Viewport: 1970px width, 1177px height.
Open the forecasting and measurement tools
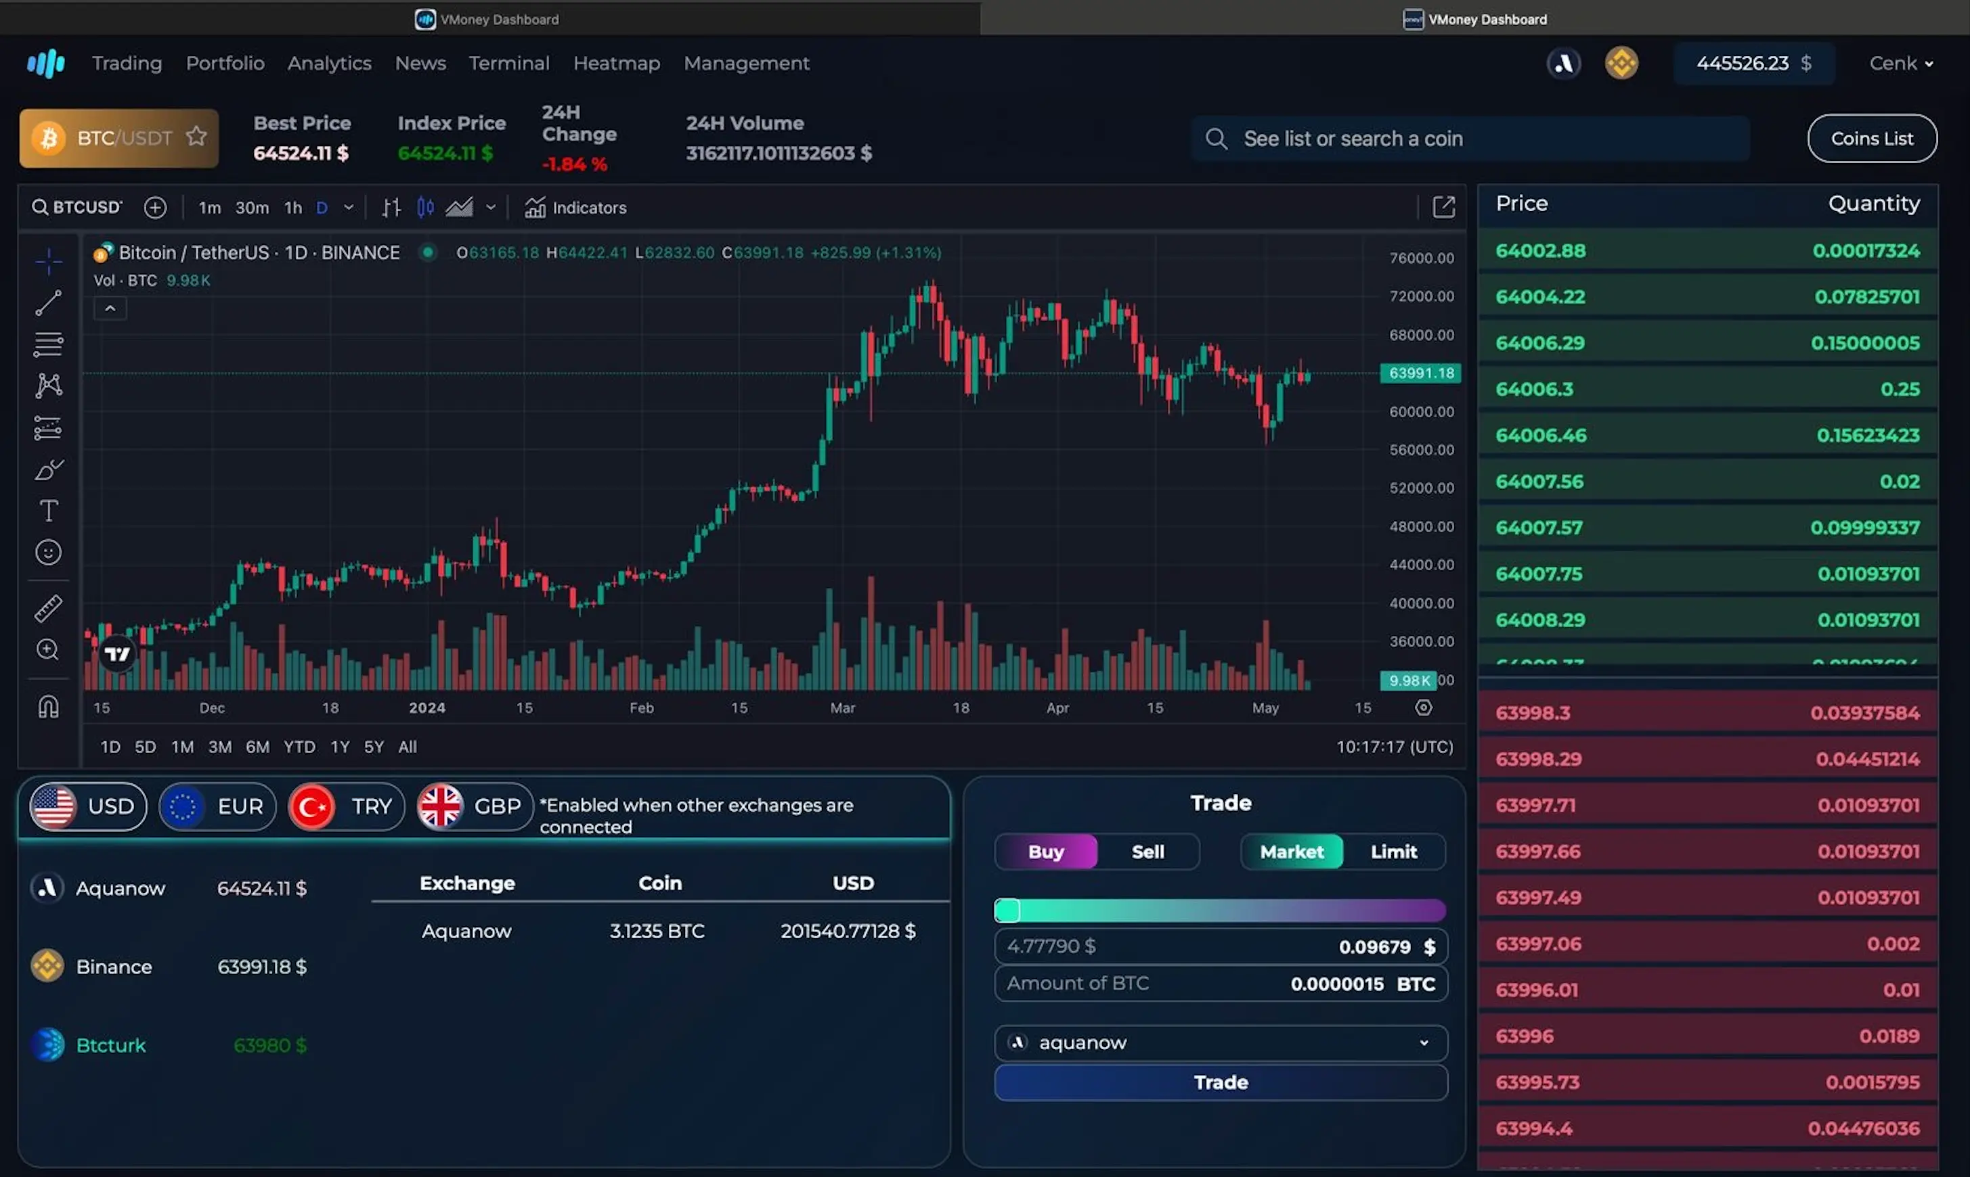point(49,428)
